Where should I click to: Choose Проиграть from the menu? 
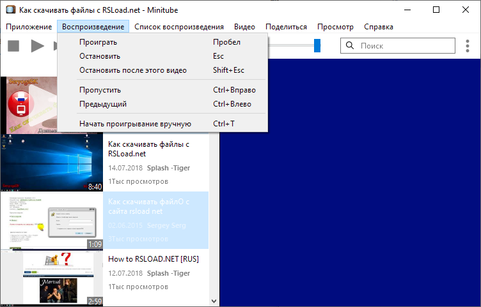162,42
